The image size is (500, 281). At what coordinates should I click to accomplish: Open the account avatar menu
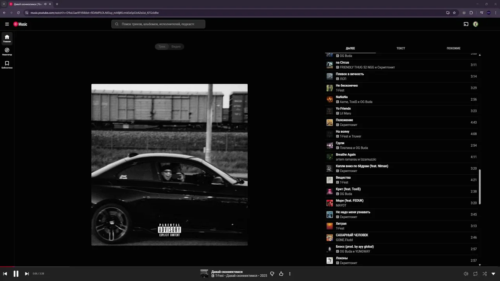[475, 24]
